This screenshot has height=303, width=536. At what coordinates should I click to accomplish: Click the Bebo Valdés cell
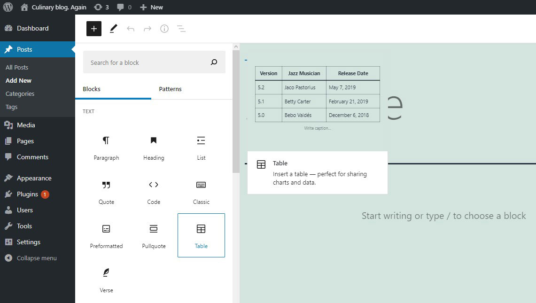click(304, 115)
